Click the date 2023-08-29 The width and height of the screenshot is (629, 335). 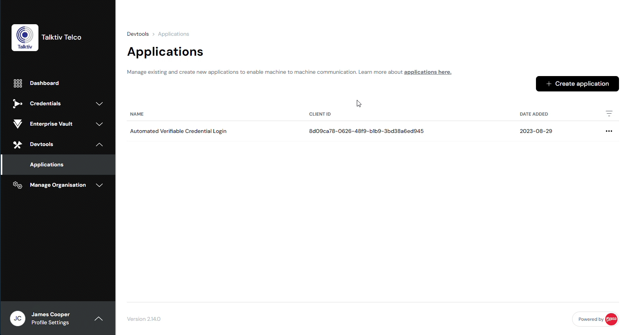pos(536,131)
